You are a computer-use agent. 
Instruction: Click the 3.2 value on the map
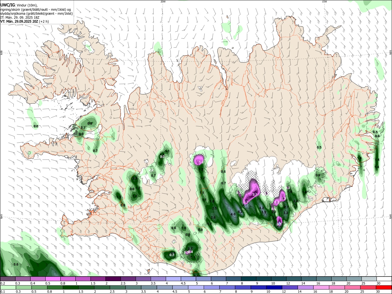(286, 213)
